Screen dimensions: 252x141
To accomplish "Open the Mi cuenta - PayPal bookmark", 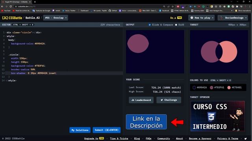I will pyautogui.click(x=98, y=11).
